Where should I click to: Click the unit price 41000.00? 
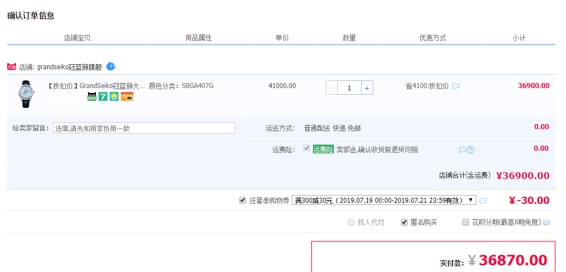[x=282, y=86]
